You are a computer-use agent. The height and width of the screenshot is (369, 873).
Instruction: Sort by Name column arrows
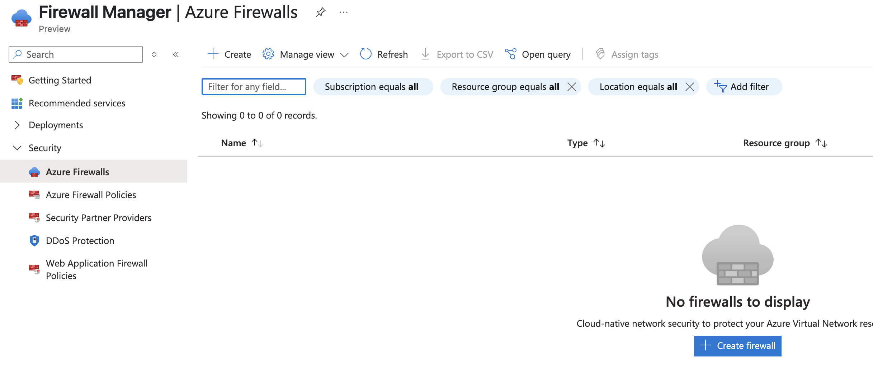(258, 143)
